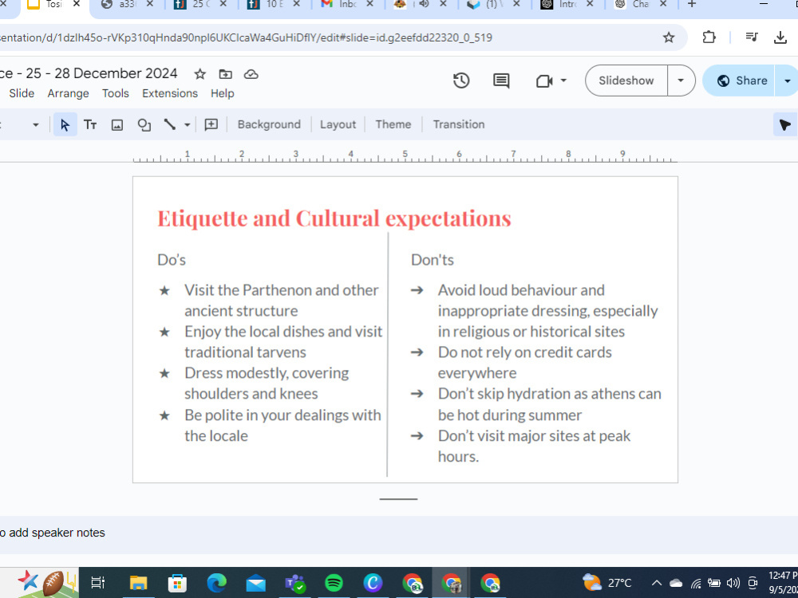This screenshot has width=798, height=598.
Task: Click bullet 'Visit the Parthenon and other ancient structure'
Action: pyautogui.click(x=282, y=300)
